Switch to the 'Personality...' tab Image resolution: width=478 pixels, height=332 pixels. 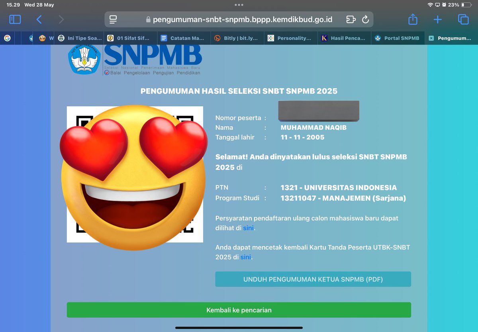coord(290,38)
